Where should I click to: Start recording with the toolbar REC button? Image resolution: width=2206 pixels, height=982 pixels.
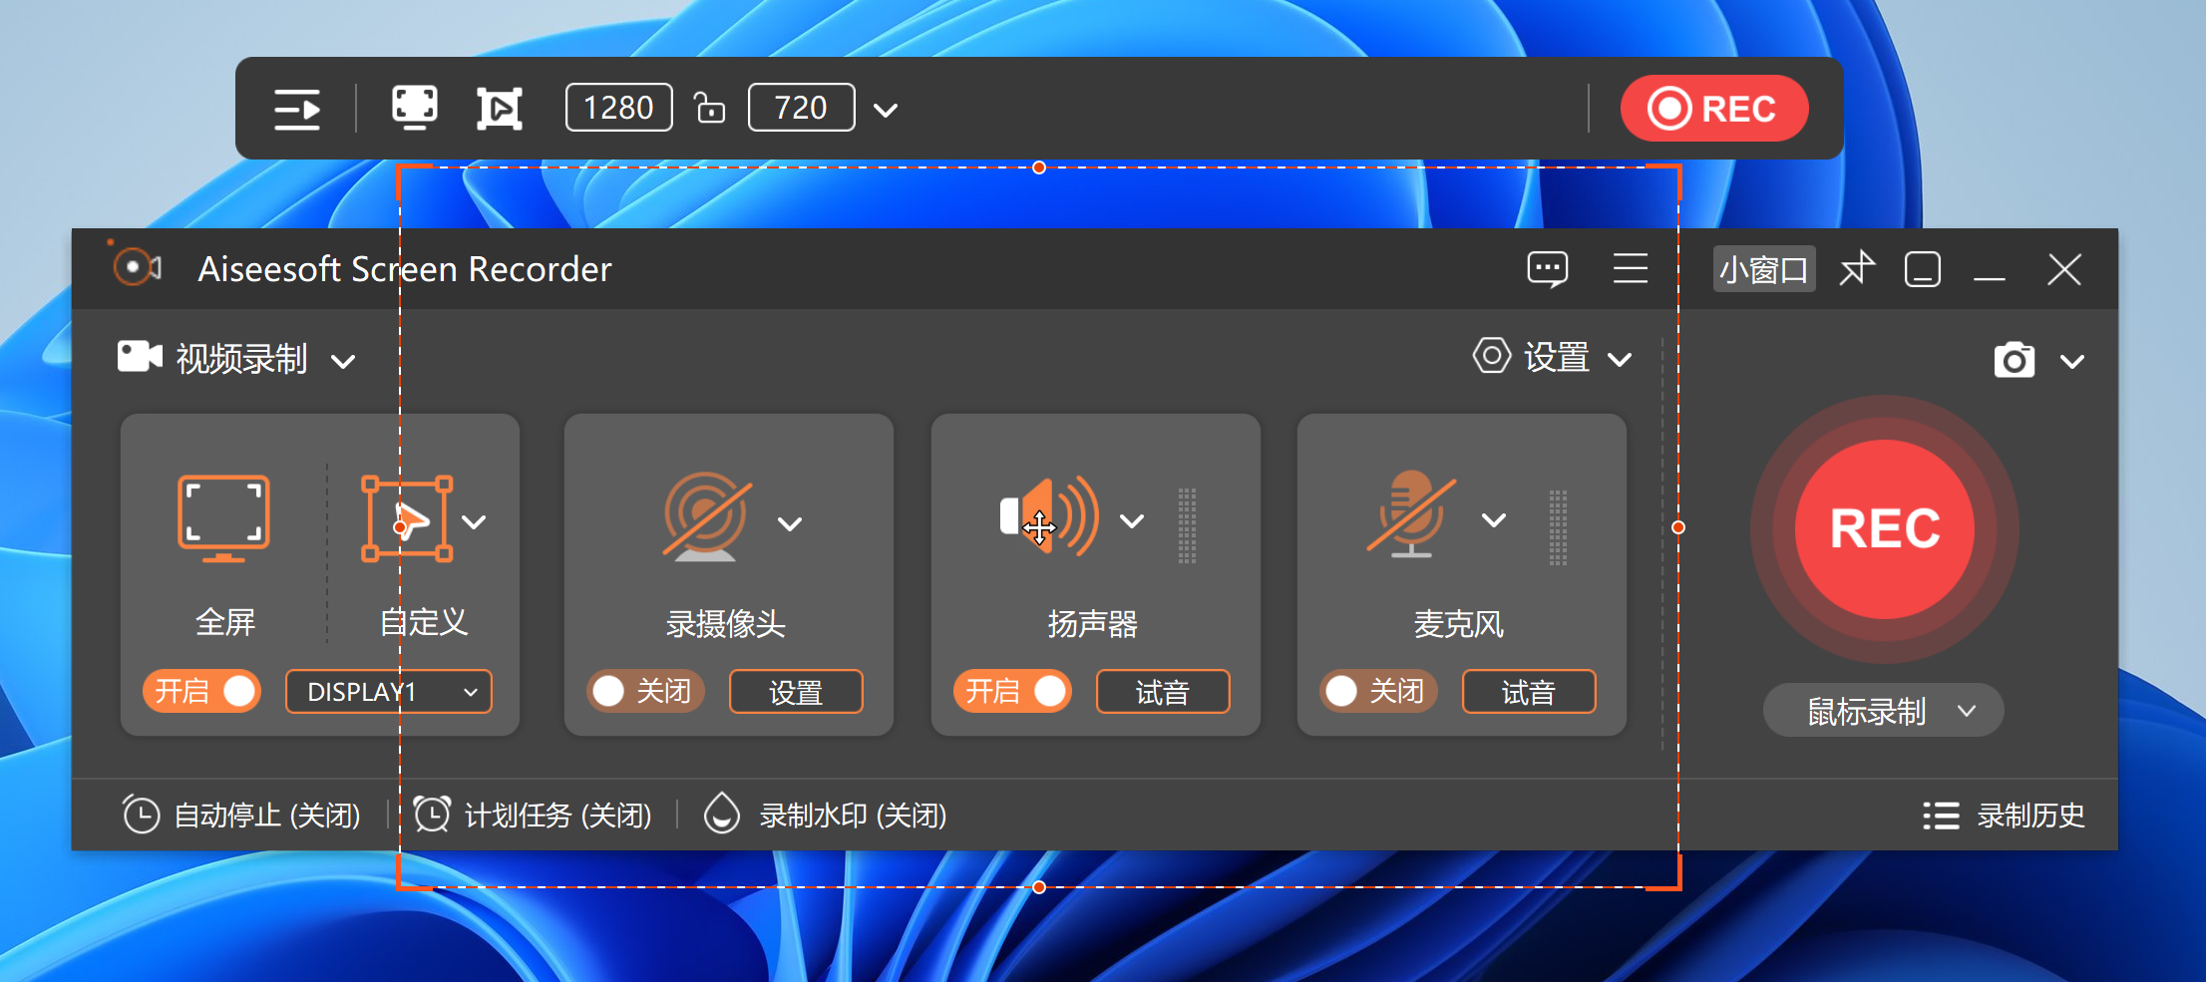coord(1713,108)
